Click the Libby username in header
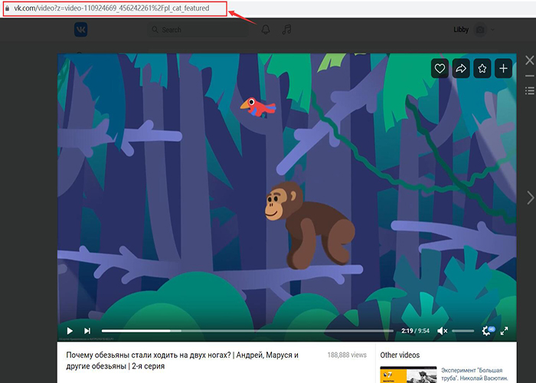Image resolution: width=536 pixels, height=383 pixels. click(x=461, y=30)
